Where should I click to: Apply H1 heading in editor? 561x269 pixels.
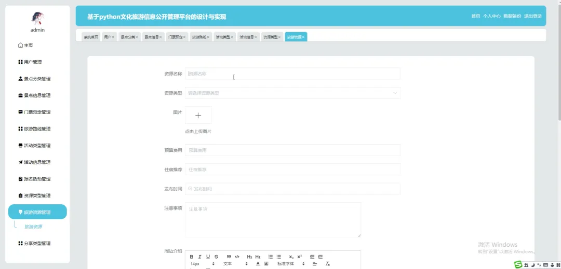249,257
